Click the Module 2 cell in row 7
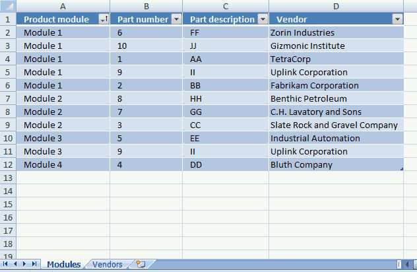 [x=63, y=98]
